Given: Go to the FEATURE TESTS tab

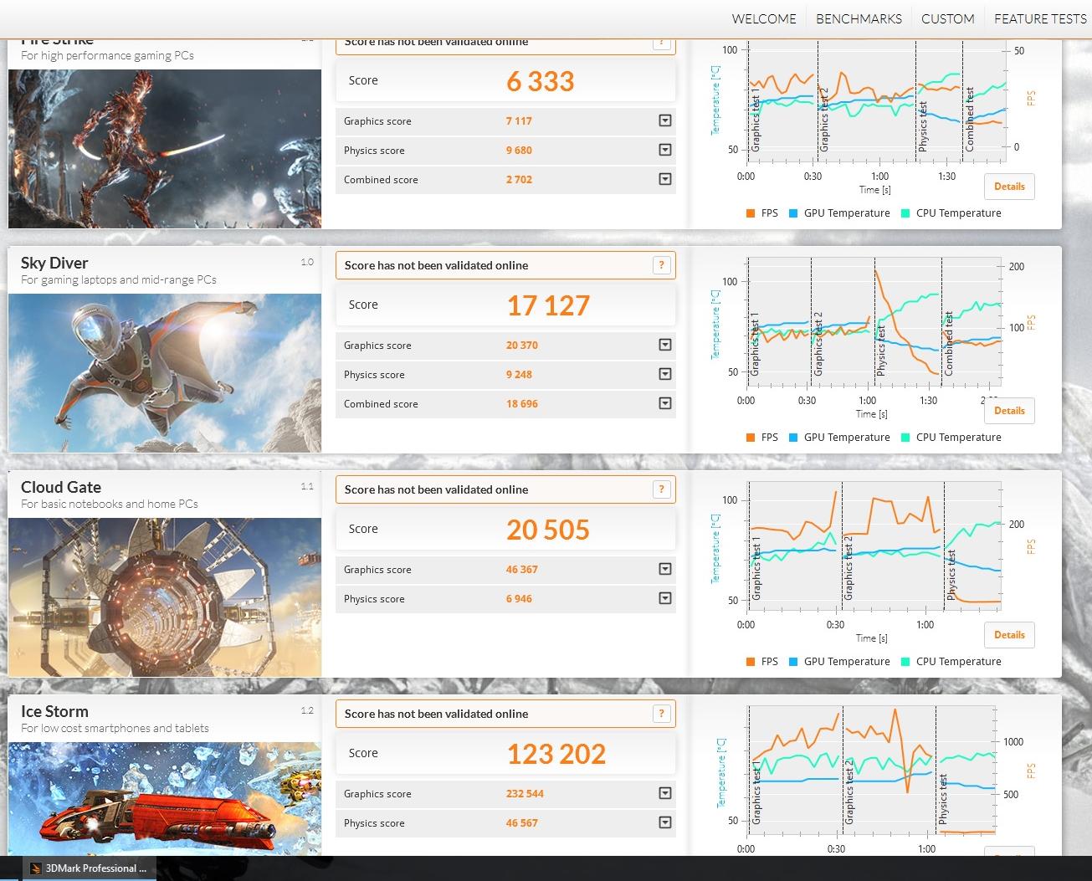Looking at the screenshot, I should (x=1040, y=18).
